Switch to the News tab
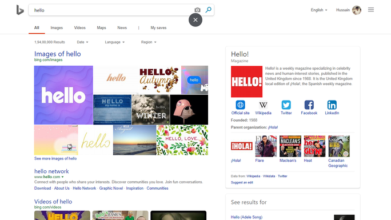This screenshot has width=391, height=220. (x=122, y=27)
